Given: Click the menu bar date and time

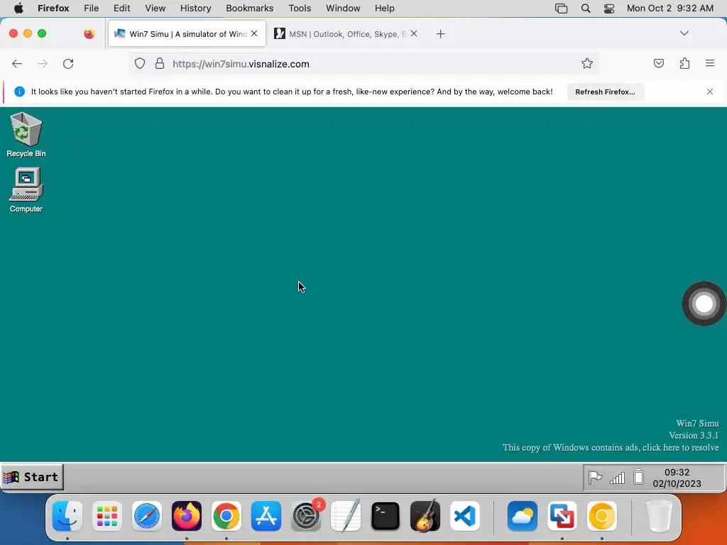Looking at the screenshot, I should 670,9.
